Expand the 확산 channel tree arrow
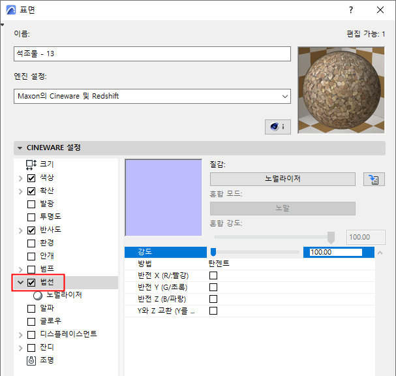This screenshot has height=376, width=396. pos(21,191)
